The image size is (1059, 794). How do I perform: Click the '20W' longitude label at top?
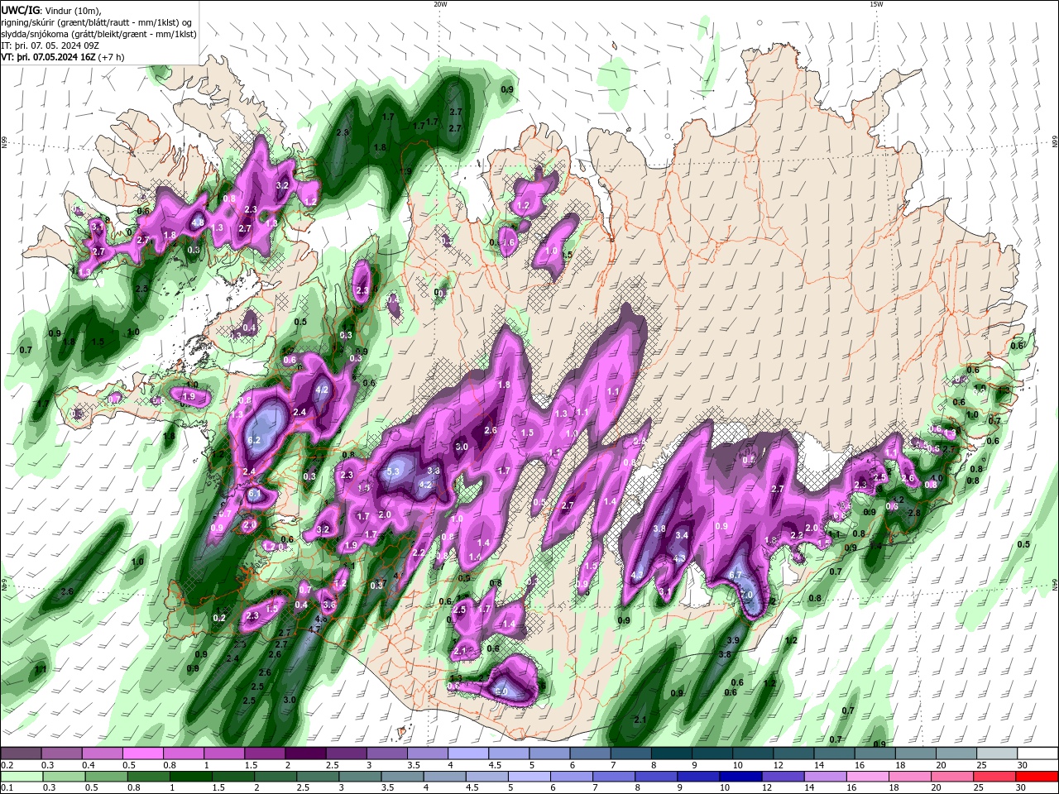(x=439, y=4)
